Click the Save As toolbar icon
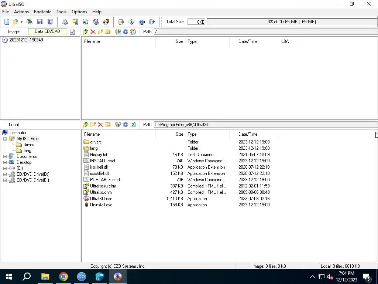378x284 pixels. [x=50, y=22]
